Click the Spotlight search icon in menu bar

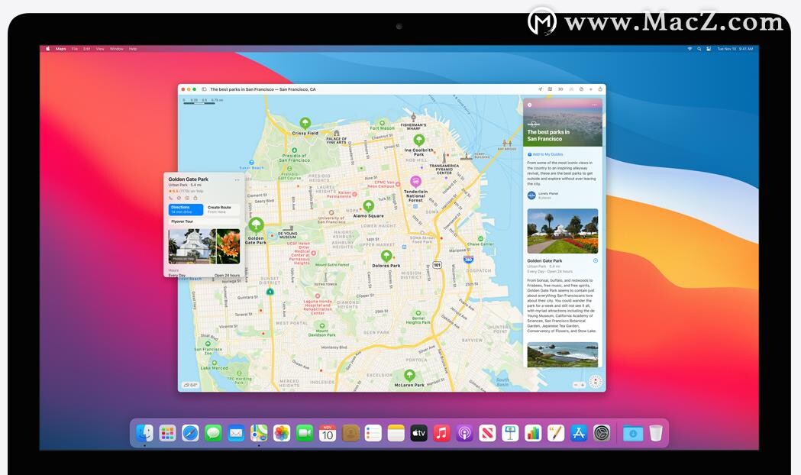(x=699, y=49)
